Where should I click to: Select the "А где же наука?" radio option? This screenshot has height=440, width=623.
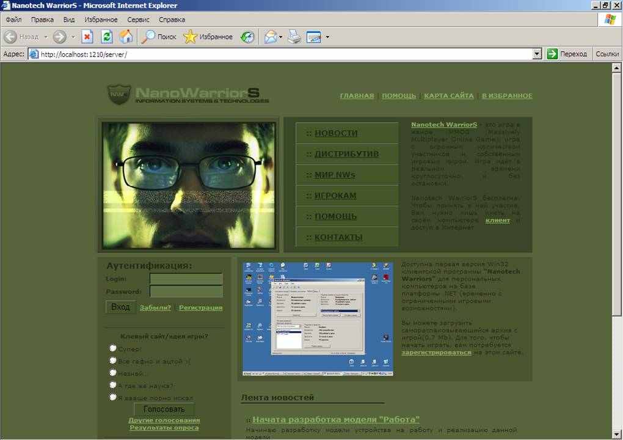(113, 385)
